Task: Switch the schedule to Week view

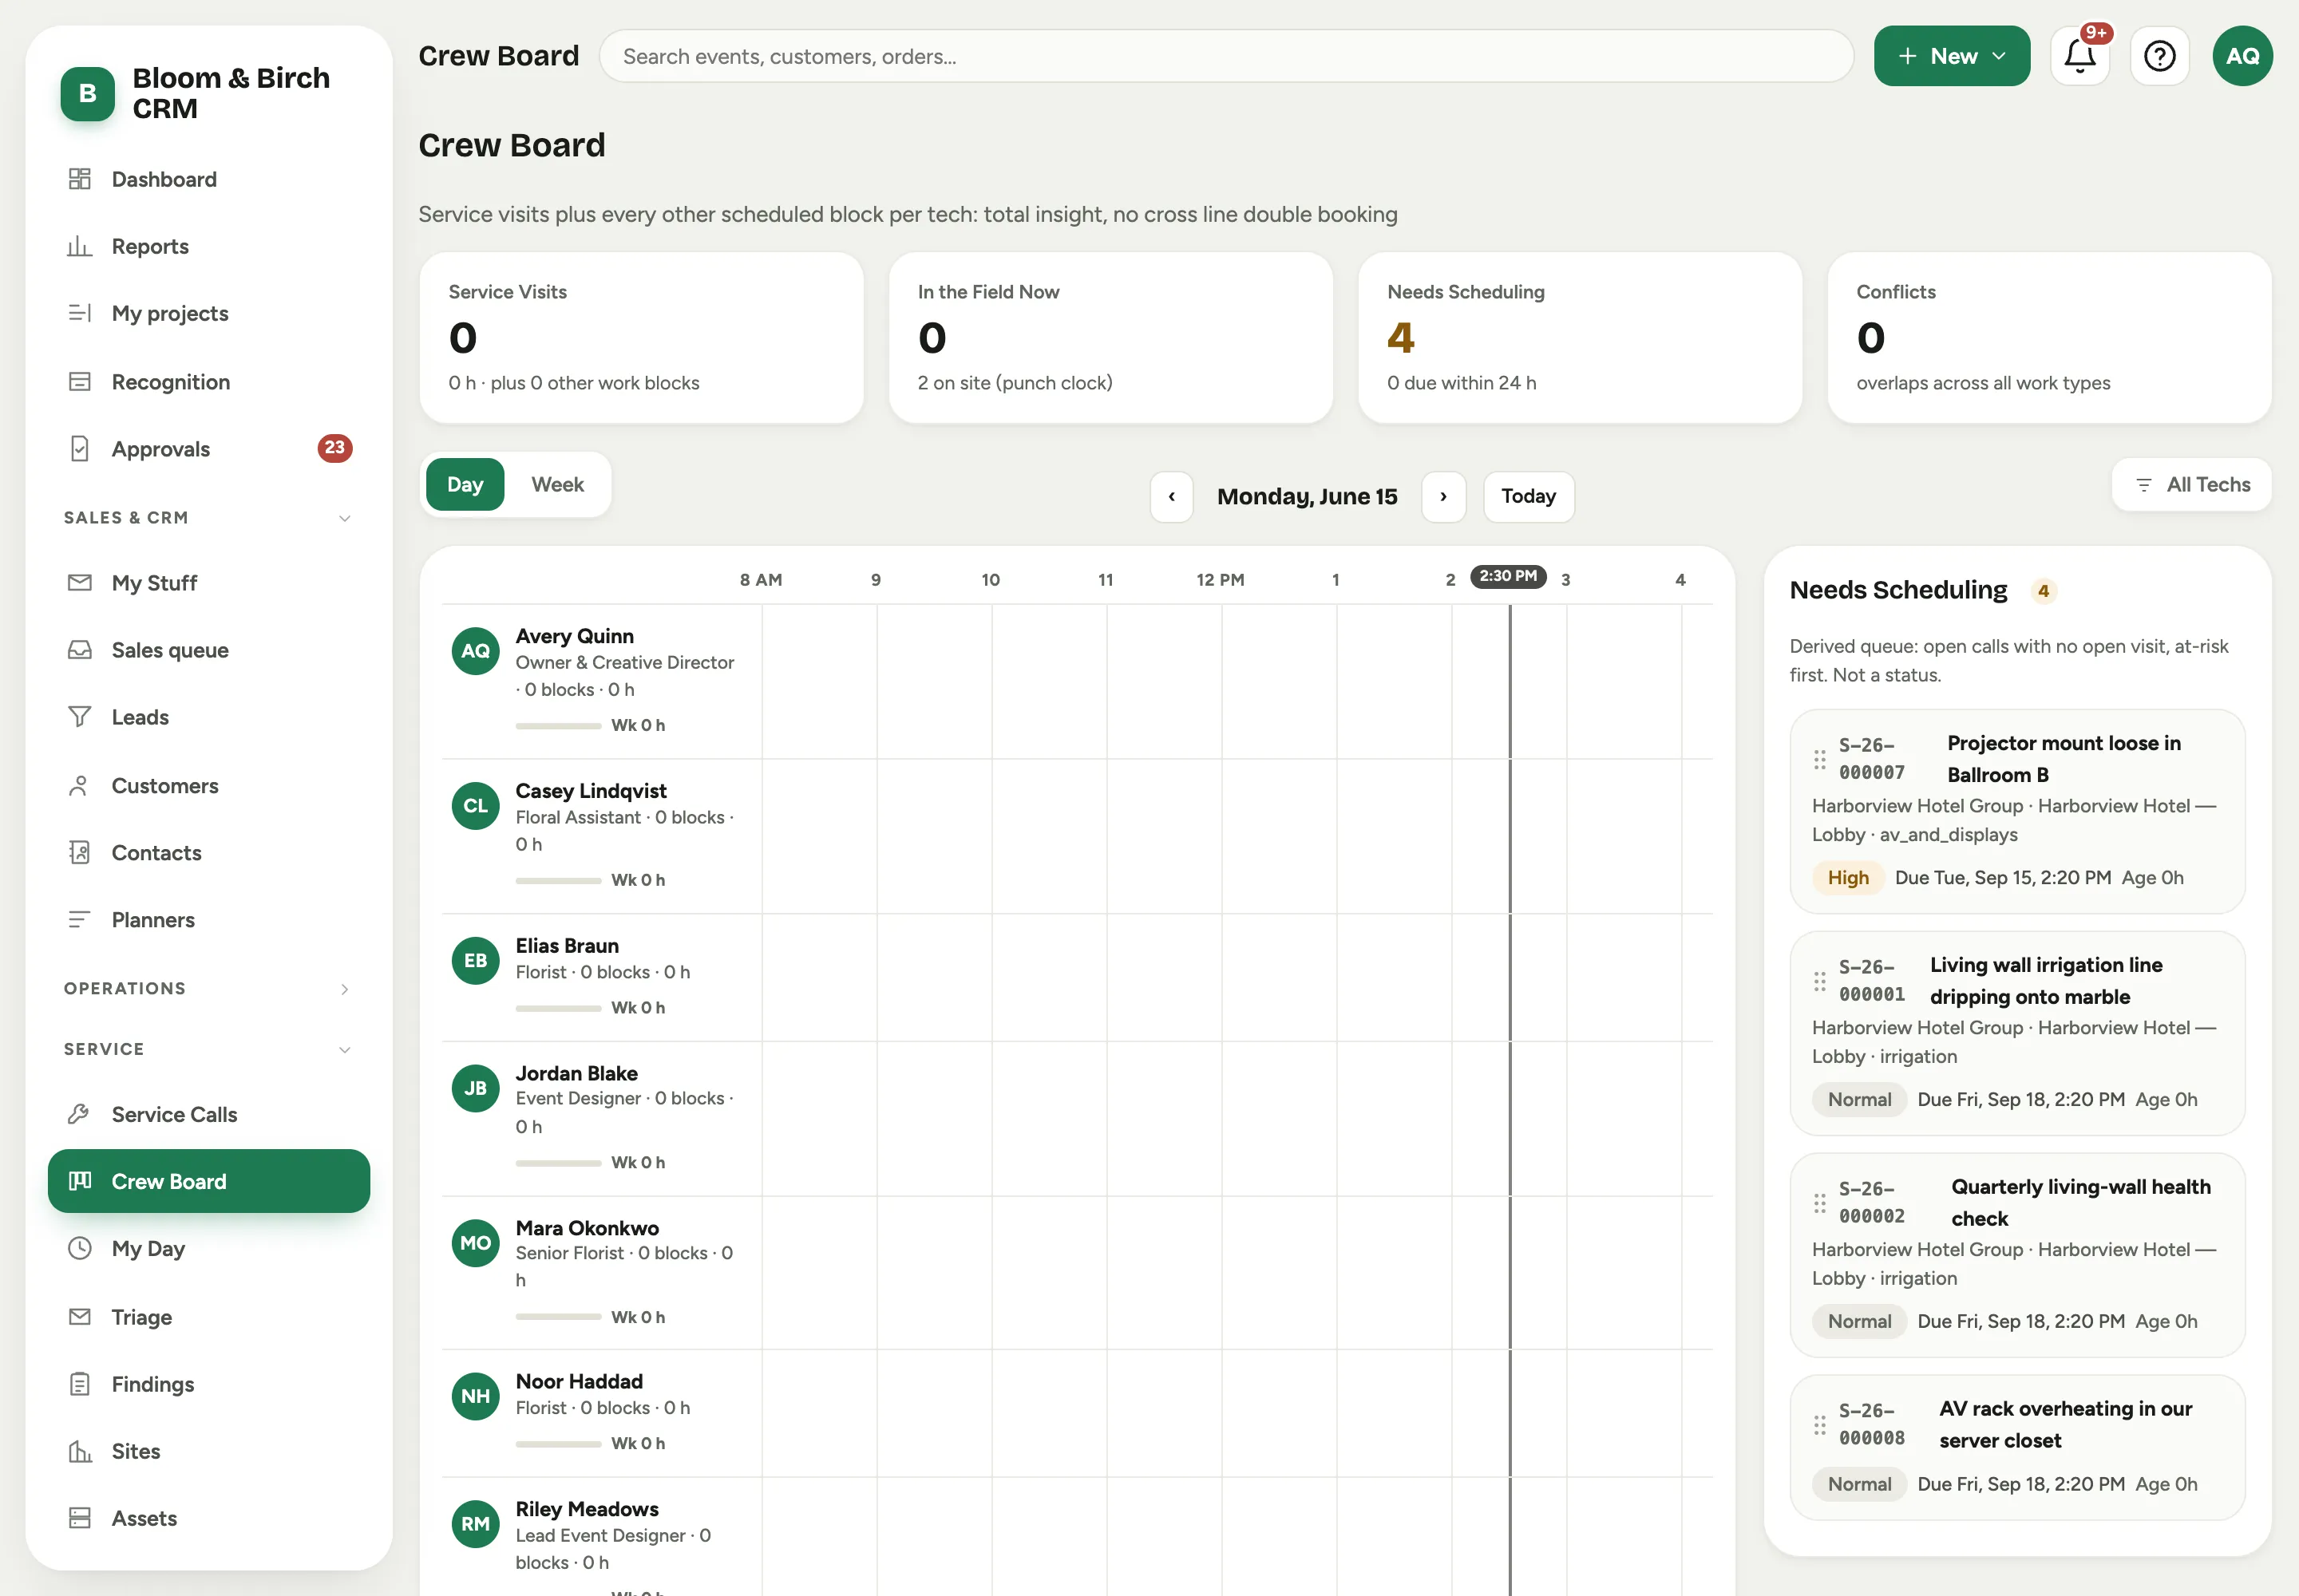Action: [x=557, y=485]
